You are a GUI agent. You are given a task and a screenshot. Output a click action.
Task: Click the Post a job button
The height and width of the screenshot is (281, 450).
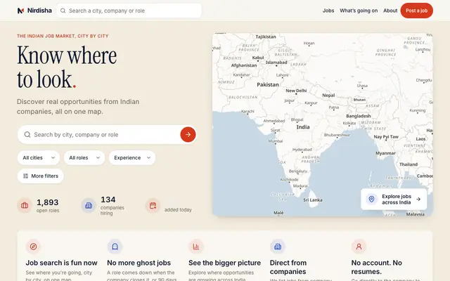[417, 11]
